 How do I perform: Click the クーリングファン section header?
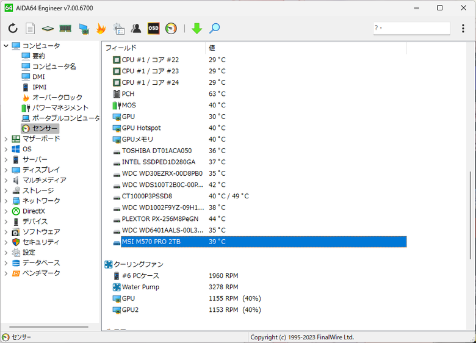coord(134,264)
